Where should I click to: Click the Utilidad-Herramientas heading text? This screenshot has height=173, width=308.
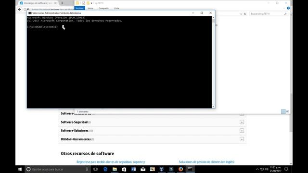pyautogui.click(x=76, y=139)
